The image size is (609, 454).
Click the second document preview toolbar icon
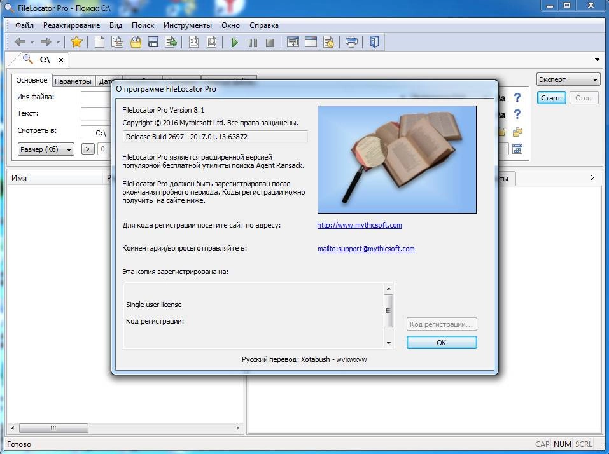coord(211,41)
